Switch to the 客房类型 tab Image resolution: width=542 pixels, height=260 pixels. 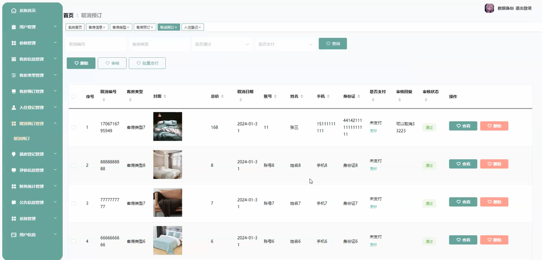point(119,27)
